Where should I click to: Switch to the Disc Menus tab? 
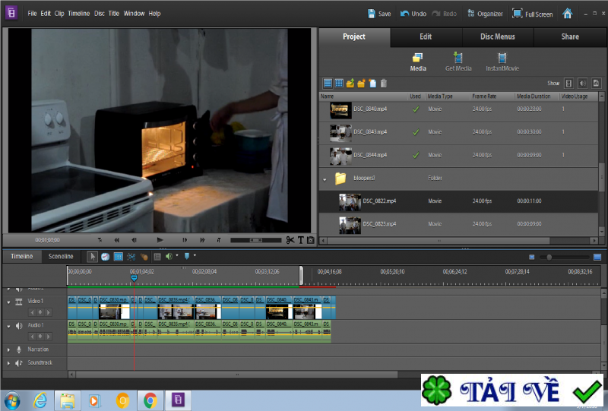pos(498,36)
